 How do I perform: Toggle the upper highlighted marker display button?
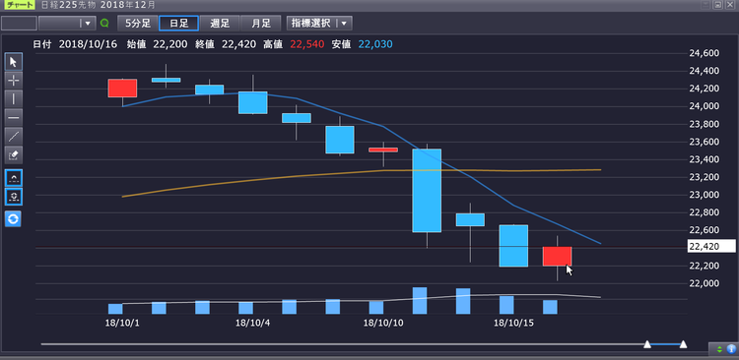click(13, 178)
